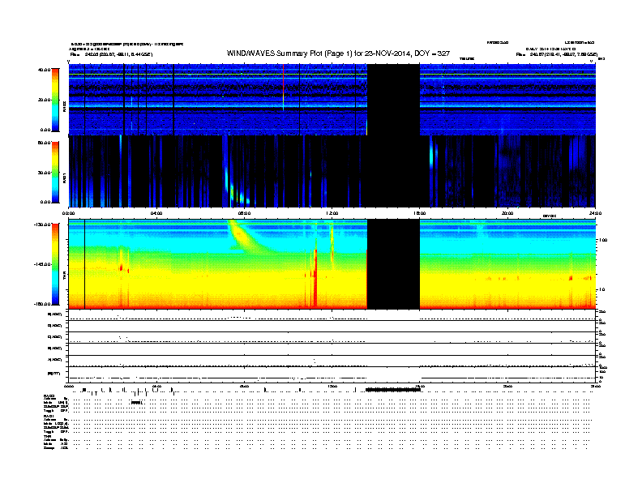This screenshot has width=642, height=496.
Task: Click the 40.00 label on RAD2 scale
Action: click(x=44, y=70)
